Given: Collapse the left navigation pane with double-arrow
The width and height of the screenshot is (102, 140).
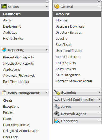Looking at the screenshot, I should point(47,1).
